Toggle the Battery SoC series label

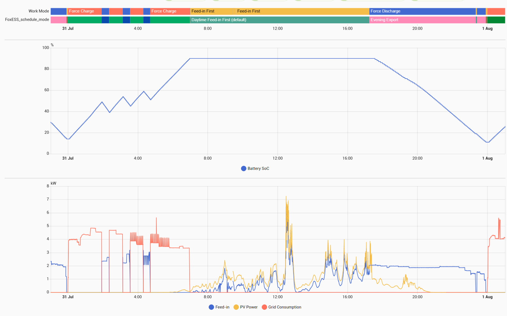[258, 168]
